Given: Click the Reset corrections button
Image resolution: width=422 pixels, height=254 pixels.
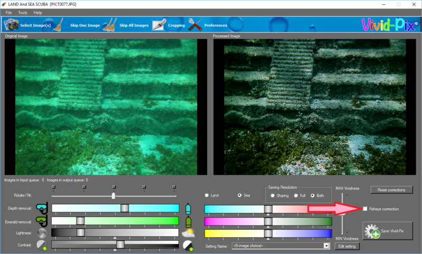Looking at the screenshot, I should point(391,190).
